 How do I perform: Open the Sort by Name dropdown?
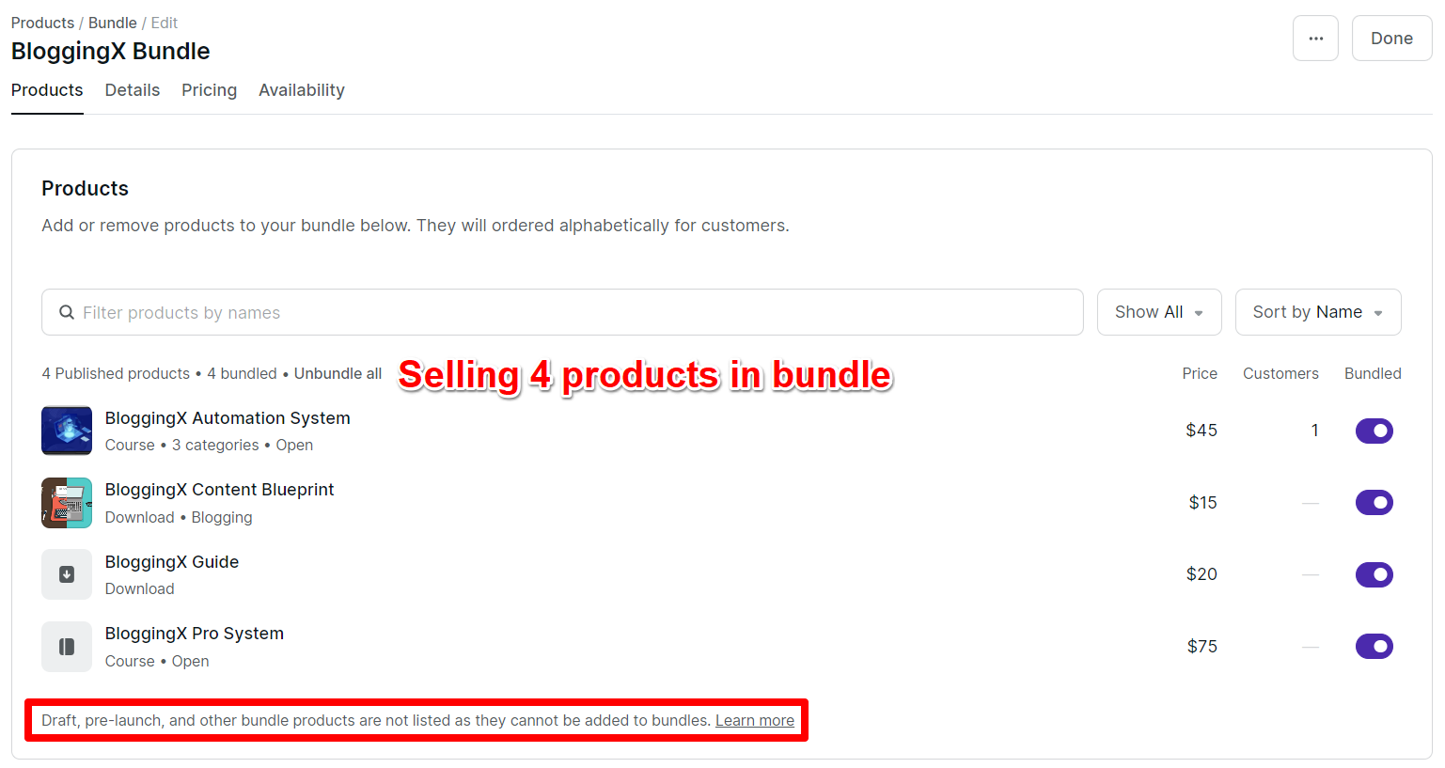tap(1318, 311)
